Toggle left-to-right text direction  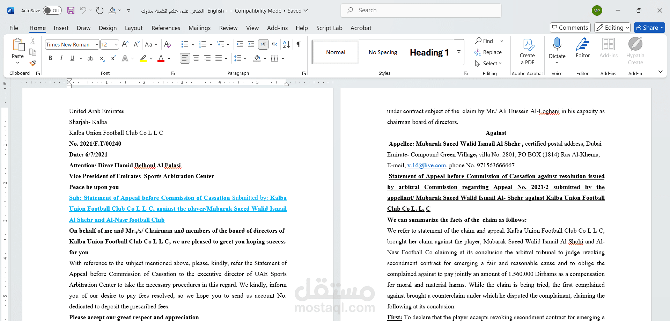click(263, 44)
